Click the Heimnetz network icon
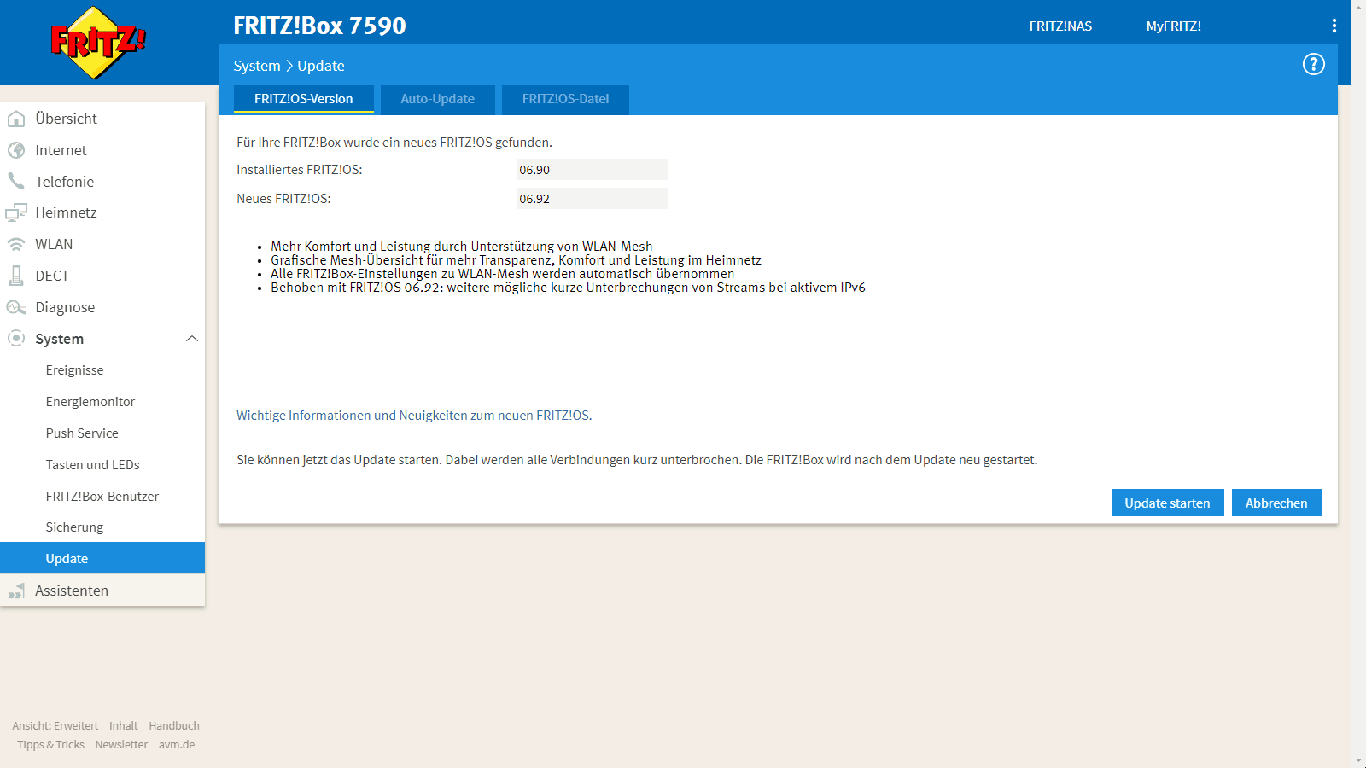Image resolution: width=1366 pixels, height=768 pixels. pos(16,212)
